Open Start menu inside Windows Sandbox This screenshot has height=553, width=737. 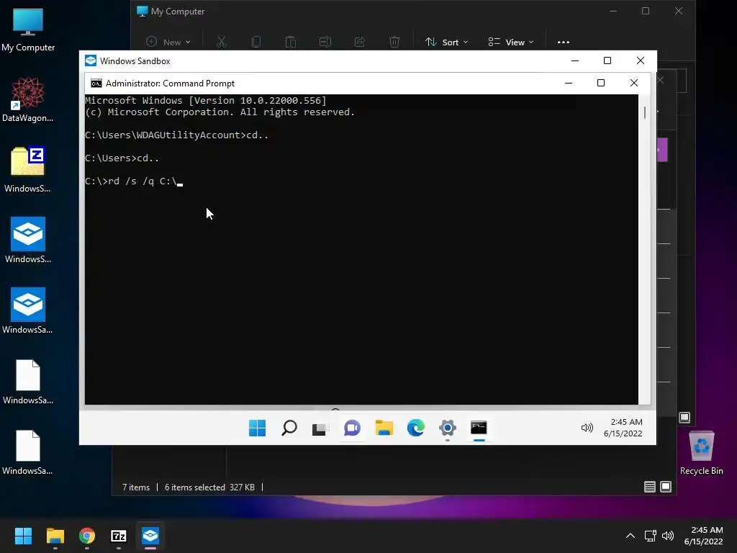click(257, 428)
